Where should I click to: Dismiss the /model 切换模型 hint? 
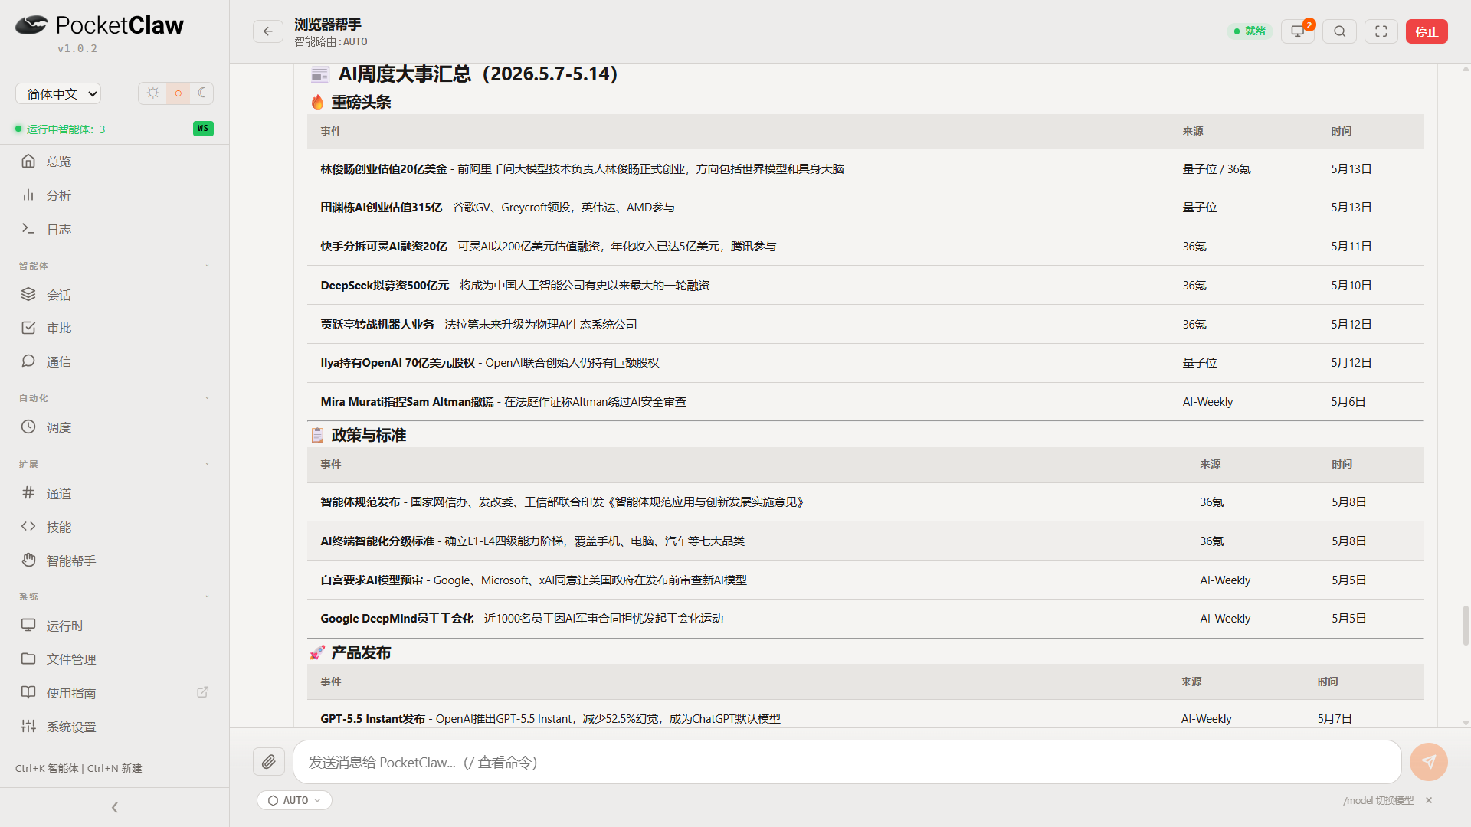point(1429,800)
